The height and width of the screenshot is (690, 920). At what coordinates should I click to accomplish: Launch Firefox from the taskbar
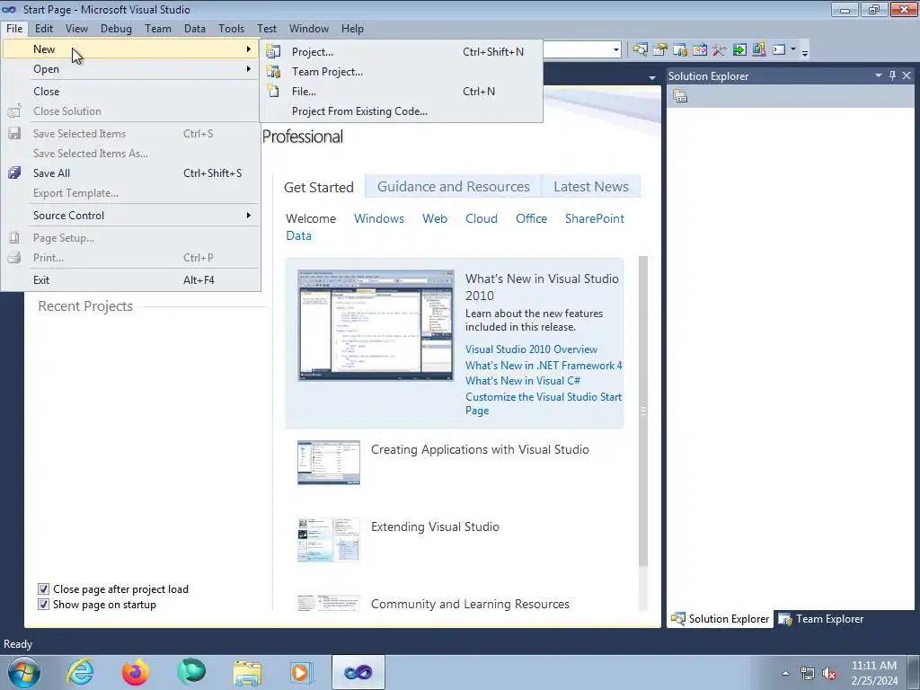click(x=136, y=672)
